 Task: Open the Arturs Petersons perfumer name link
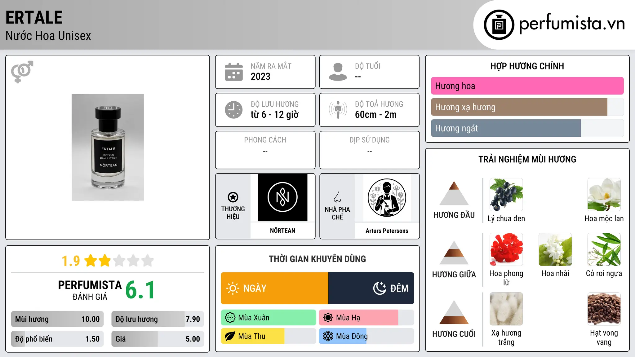(x=387, y=231)
